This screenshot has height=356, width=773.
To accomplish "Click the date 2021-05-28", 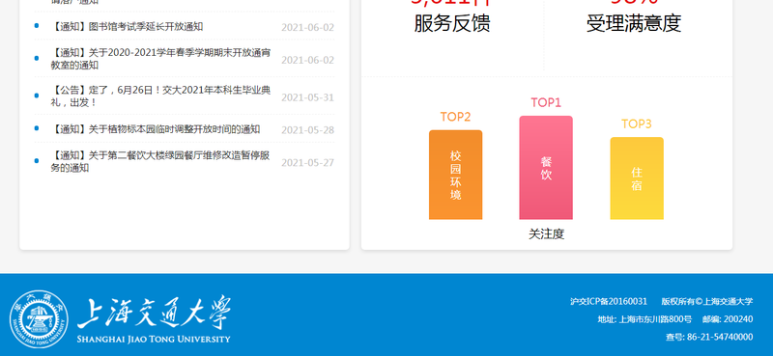I will pos(307,130).
